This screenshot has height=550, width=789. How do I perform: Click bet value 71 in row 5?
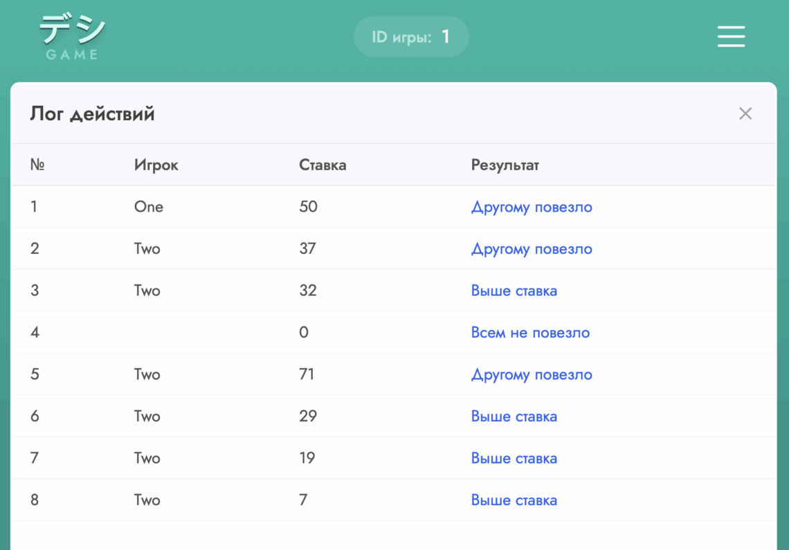tap(307, 375)
